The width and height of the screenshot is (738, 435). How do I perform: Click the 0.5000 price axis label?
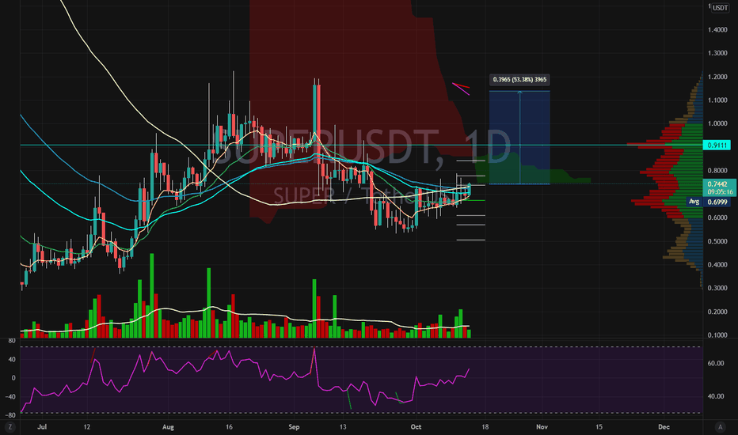[717, 241]
